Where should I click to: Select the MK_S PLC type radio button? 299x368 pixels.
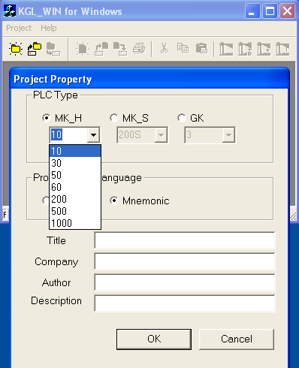pyautogui.click(x=114, y=118)
